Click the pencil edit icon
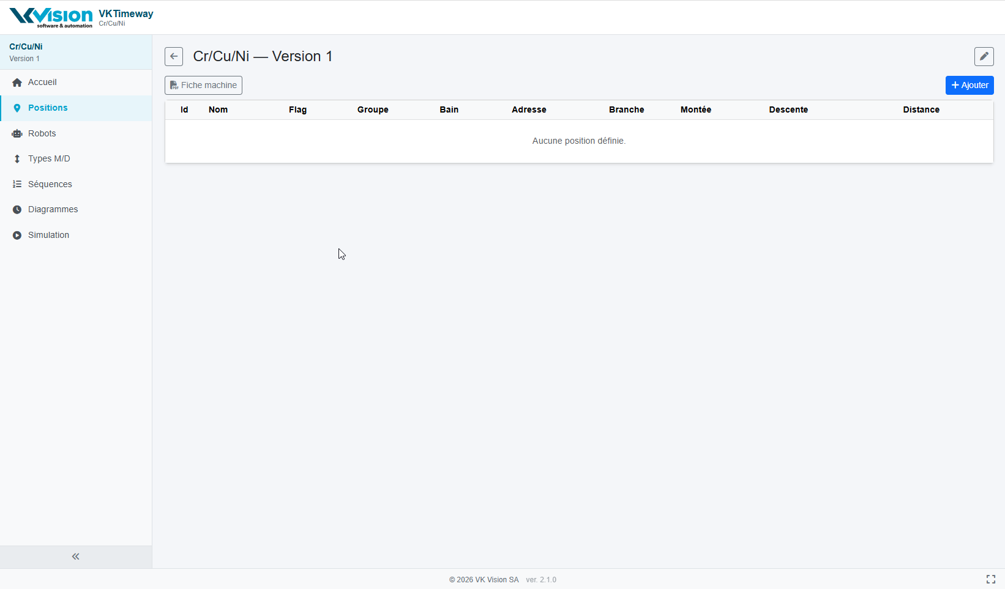Screen dimensions: 1005x589 [x=984, y=56]
